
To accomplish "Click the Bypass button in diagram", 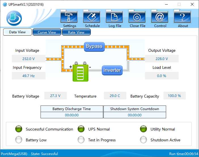I will 94,47.
